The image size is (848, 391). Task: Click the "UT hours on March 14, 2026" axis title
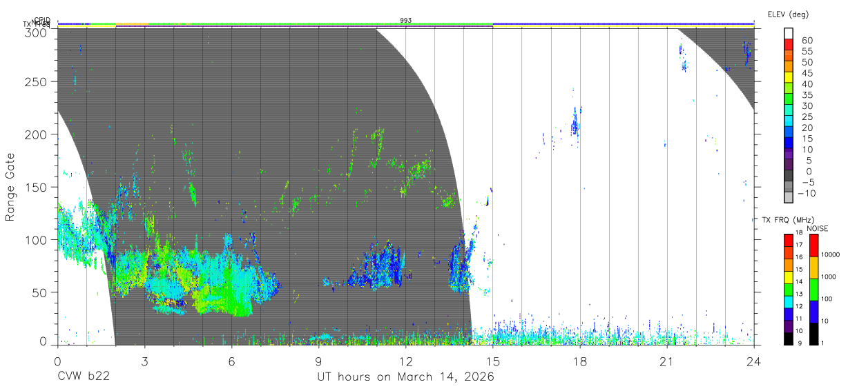point(405,377)
